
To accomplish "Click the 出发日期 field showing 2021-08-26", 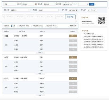I will (x=67, y=4).
